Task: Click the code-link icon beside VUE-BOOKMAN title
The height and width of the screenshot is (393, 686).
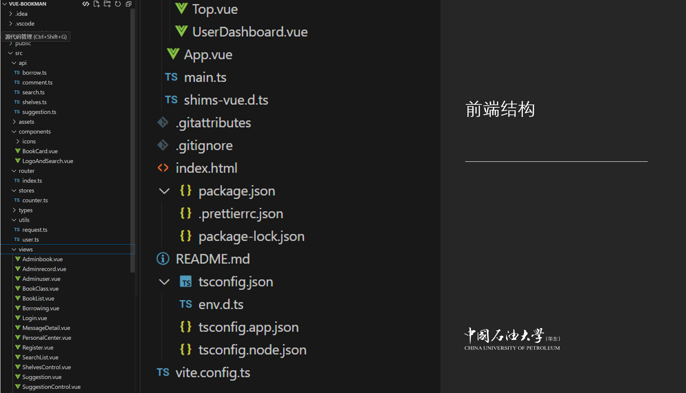Action: [86, 4]
